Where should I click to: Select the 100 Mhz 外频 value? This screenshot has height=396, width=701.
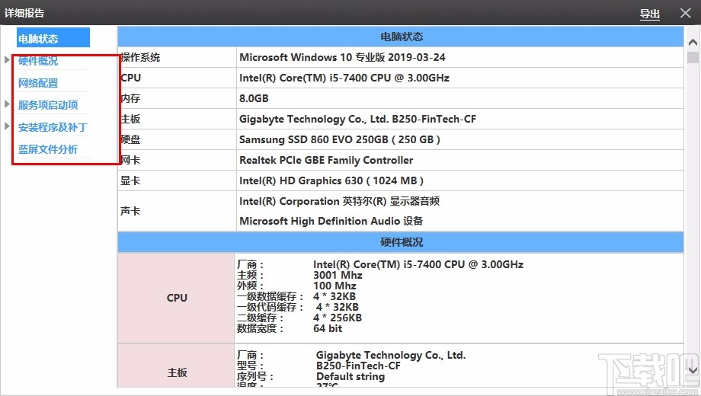tap(334, 286)
